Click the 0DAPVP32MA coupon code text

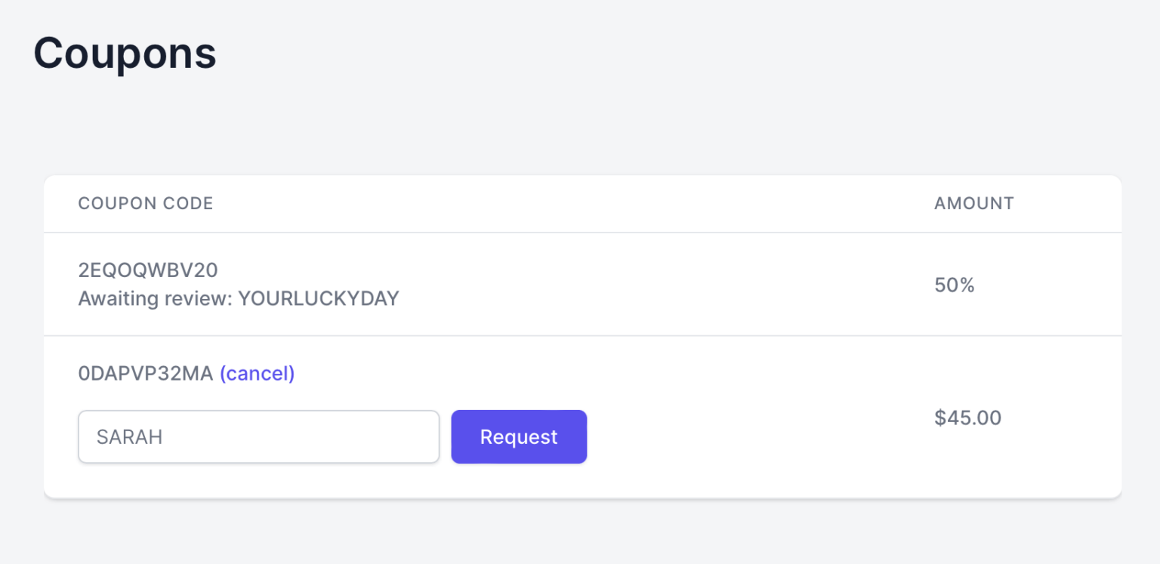pyautogui.click(x=146, y=373)
